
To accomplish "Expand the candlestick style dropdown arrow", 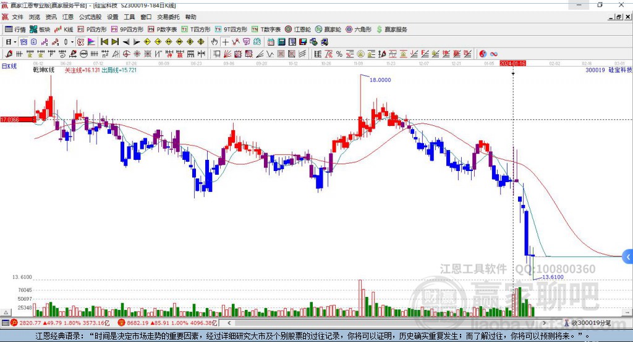I will [72, 42].
